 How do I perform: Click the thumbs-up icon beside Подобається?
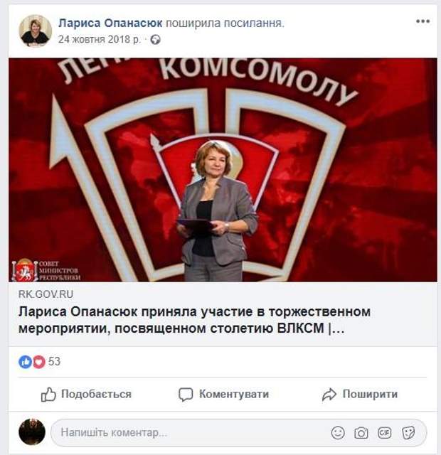[x=48, y=395]
